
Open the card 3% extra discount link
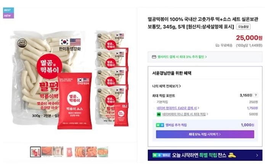point(182,57)
